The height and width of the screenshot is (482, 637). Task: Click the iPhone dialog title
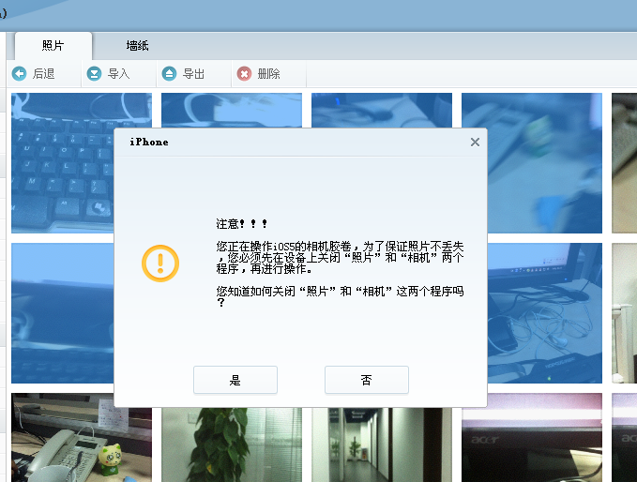(x=148, y=142)
